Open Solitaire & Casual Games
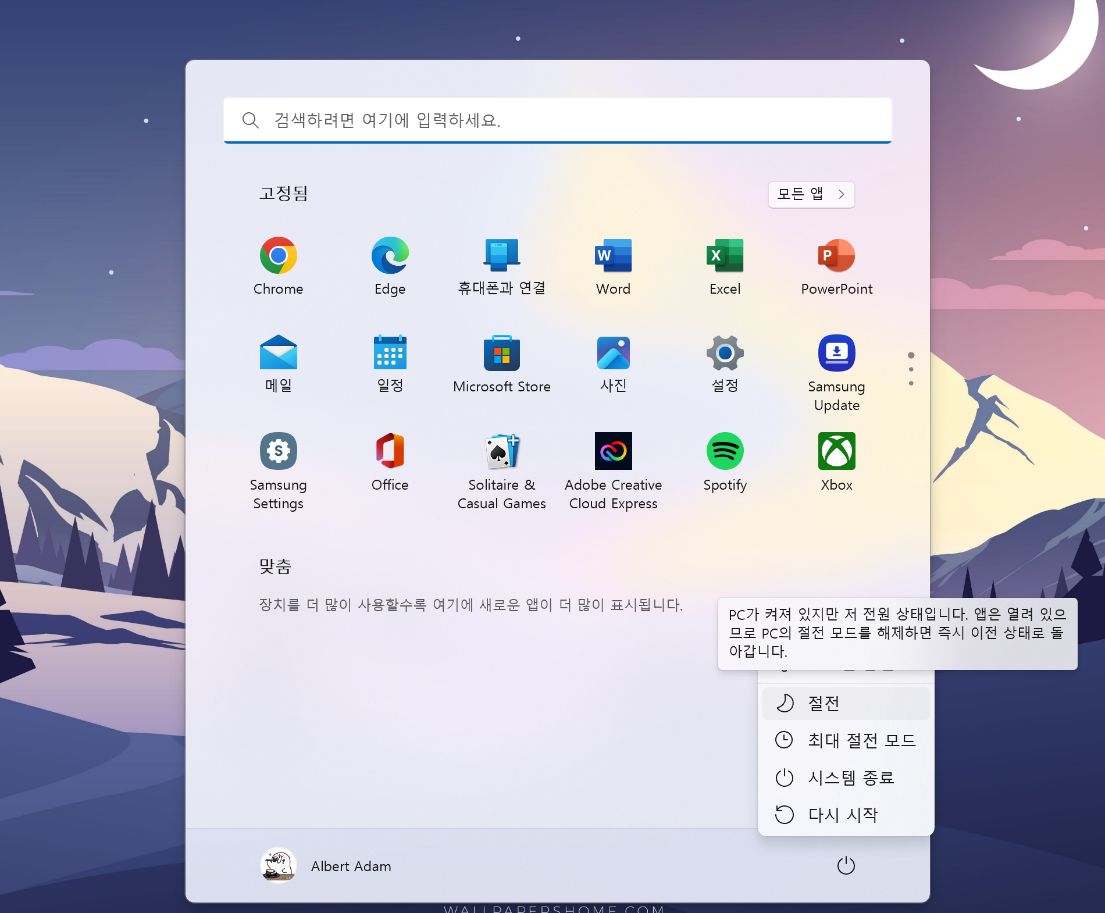1105x913 pixels. point(501,471)
